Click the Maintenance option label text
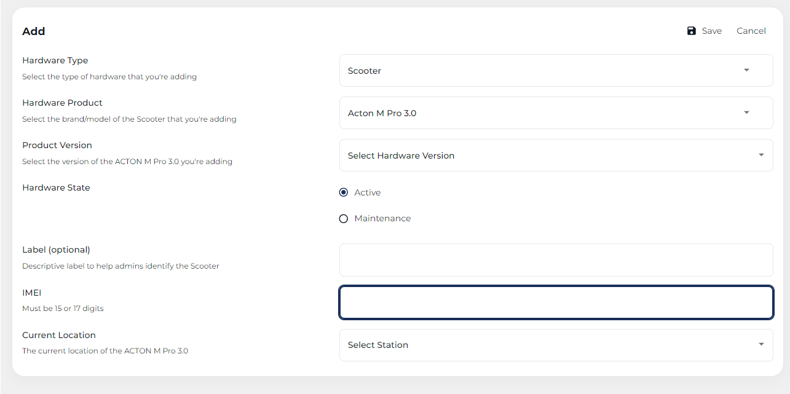The image size is (790, 394). click(x=382, y=218)
